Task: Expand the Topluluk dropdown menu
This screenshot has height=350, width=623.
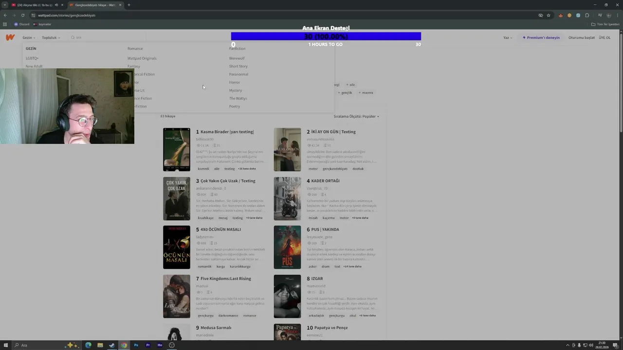Action: tap(51, 37)
